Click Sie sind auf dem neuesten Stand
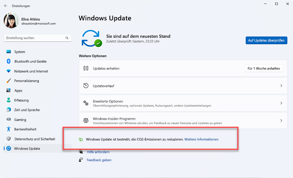293x178 pixels. click(x=138, y=36)
